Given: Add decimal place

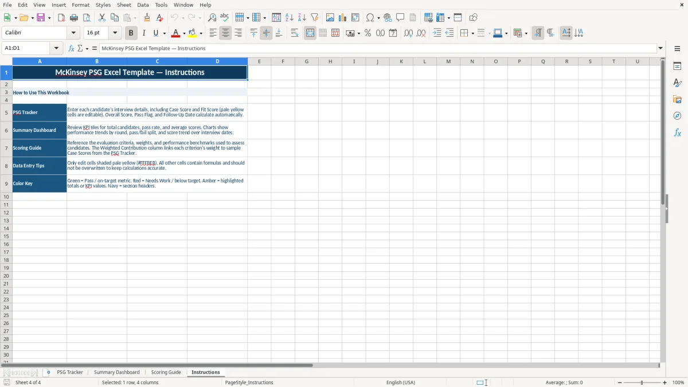Looking at the screenshot, I should pyautogui.click(x=408, y=33).
